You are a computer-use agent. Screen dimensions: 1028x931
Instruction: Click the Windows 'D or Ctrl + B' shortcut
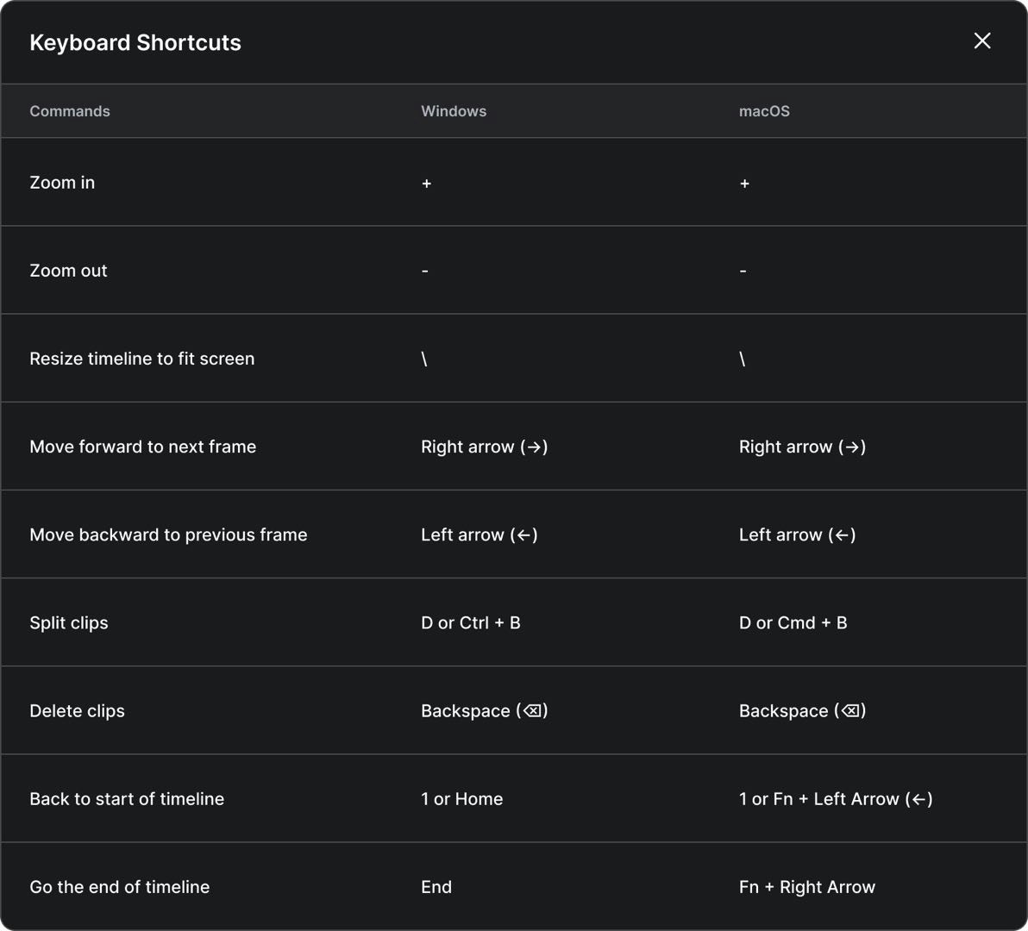[471, 622]
